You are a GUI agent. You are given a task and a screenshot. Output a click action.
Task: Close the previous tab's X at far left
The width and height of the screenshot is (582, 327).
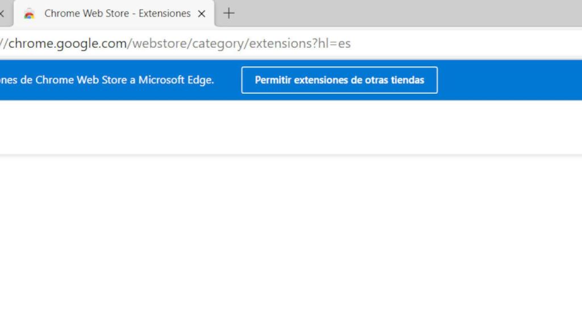point(2,14)
